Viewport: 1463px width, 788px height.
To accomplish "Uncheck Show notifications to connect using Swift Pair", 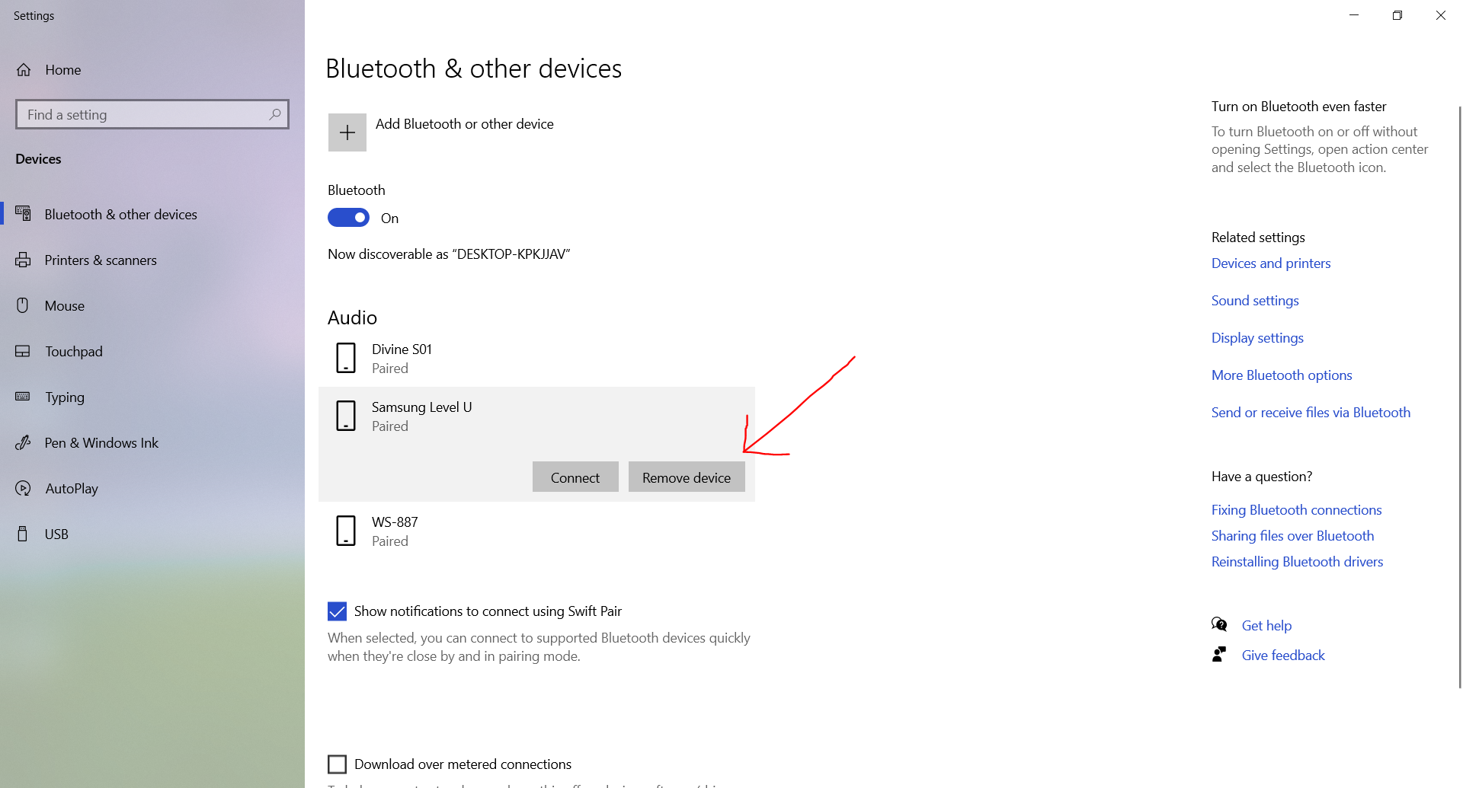I will coord(338,611).
